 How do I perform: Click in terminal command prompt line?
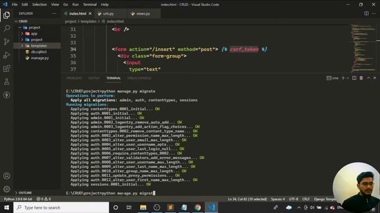(x=111, y=193)
